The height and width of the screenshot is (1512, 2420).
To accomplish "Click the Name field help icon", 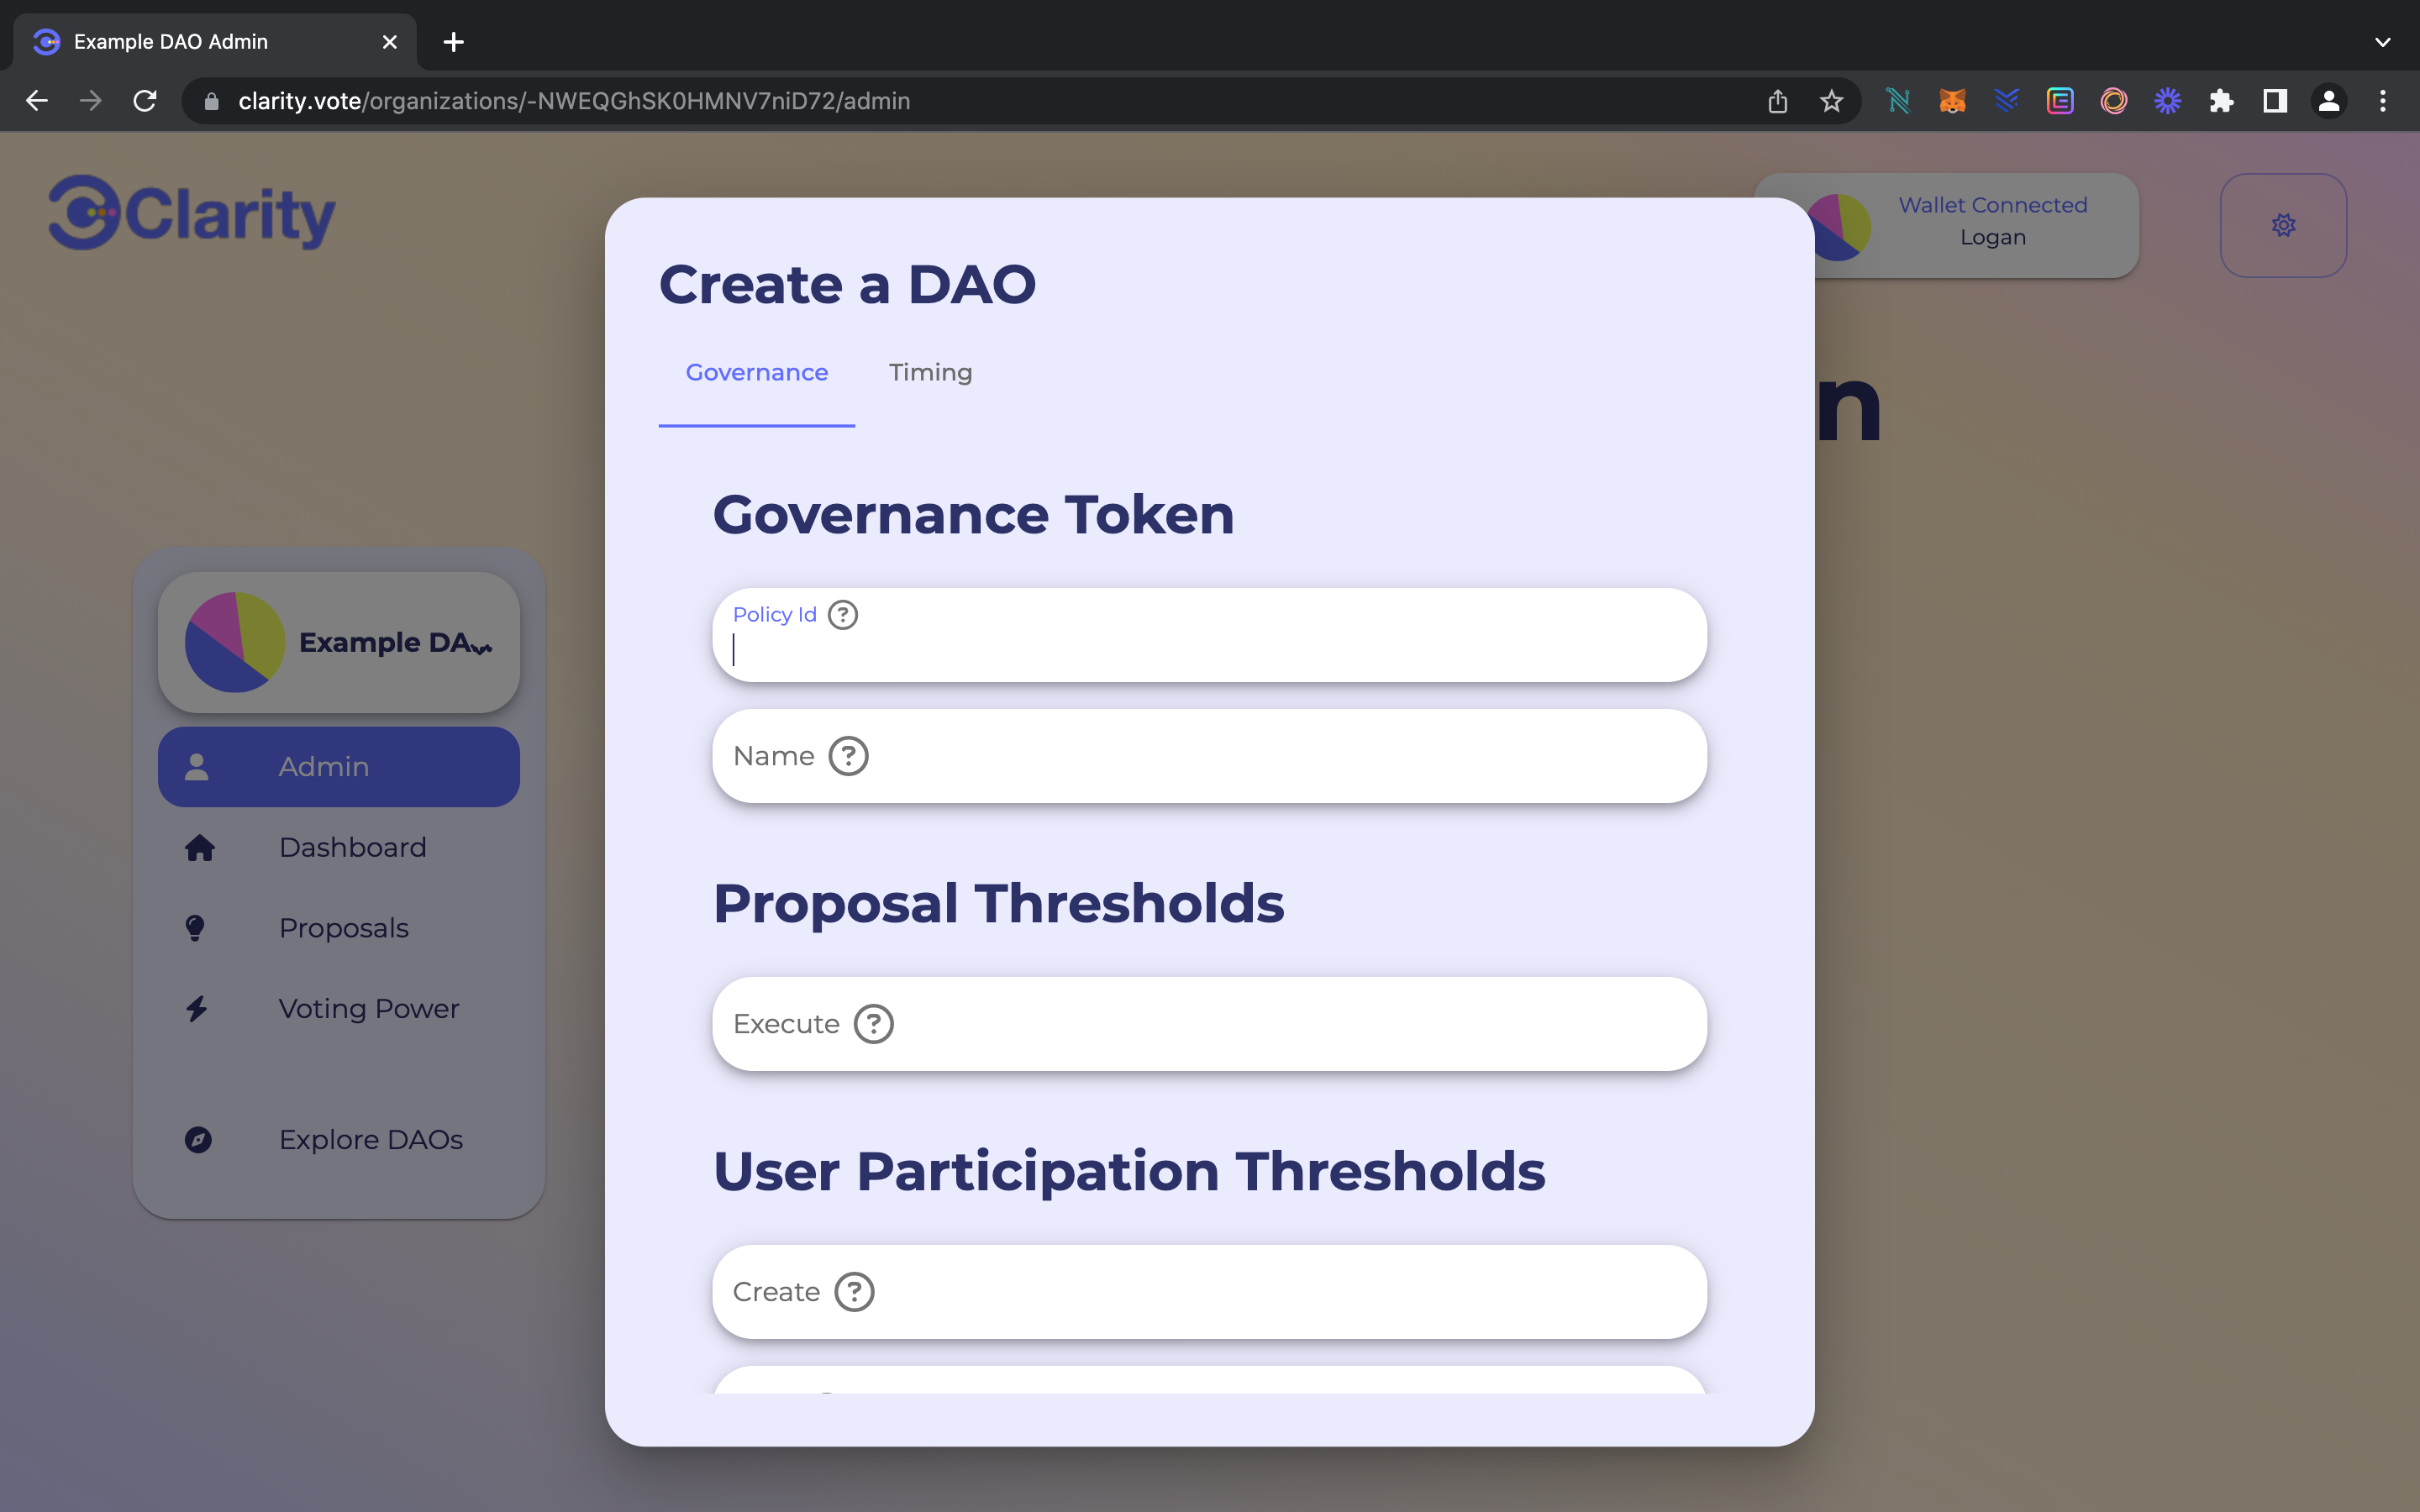I will click(x=848, y=756).
